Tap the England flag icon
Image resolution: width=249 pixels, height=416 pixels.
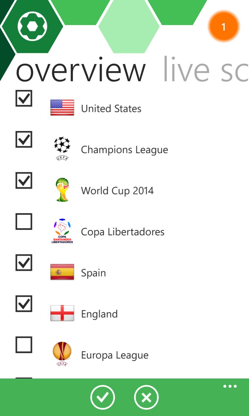[x=62, y=313]
